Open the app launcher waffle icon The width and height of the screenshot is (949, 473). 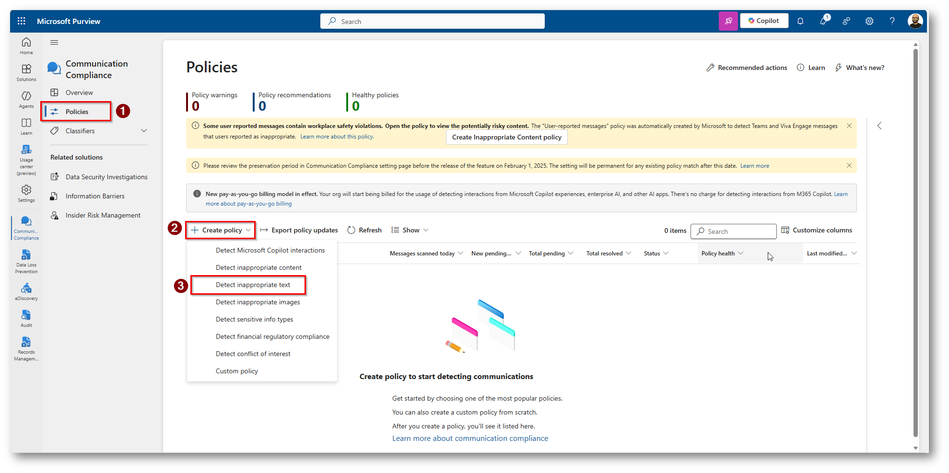22,21
